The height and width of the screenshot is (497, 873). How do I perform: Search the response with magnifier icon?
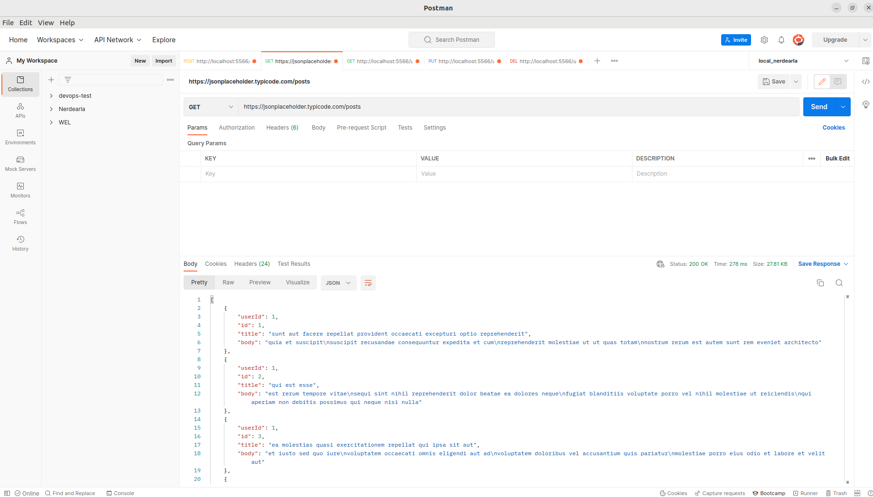click(839, 283)
